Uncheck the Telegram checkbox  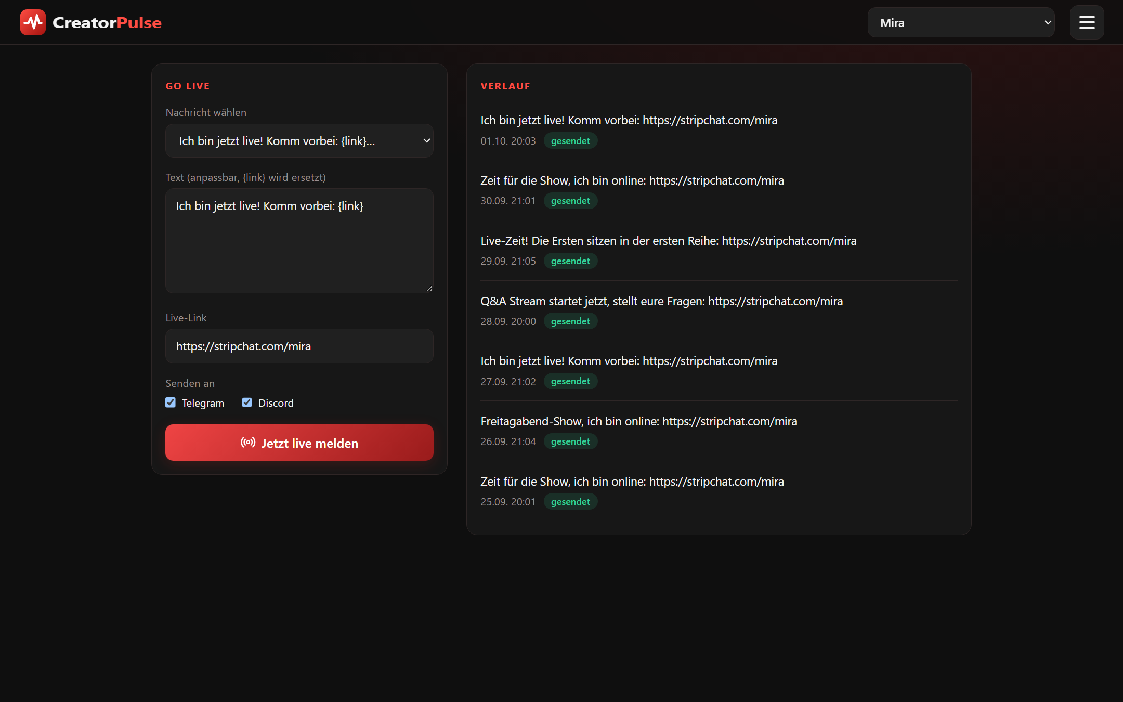(x=171, y=402)
